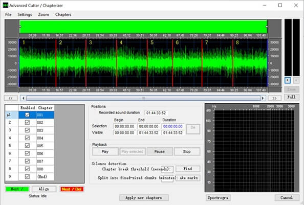This screenshot has height=205, width=304.
Task: Toggle the Enabled checkbox for chapter 006
Action: 27,153
